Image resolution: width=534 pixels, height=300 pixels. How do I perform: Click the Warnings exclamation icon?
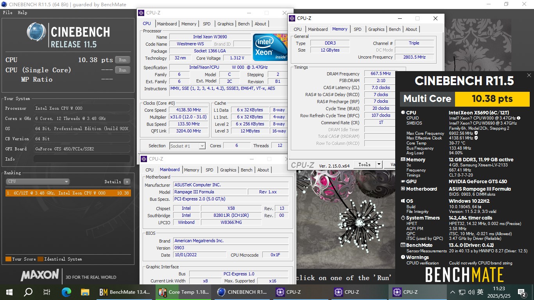click(403, 257)
